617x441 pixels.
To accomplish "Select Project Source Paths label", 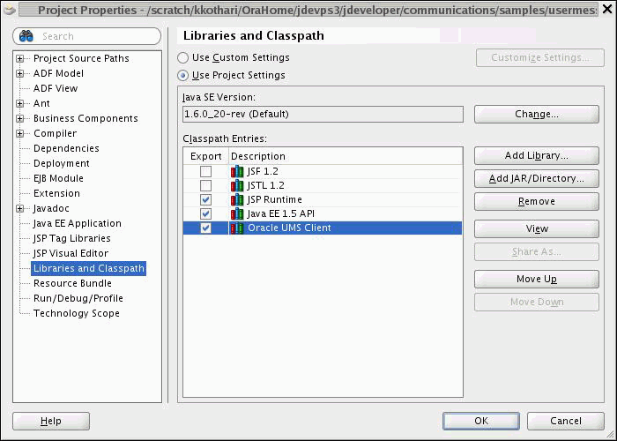I will 81,59.
